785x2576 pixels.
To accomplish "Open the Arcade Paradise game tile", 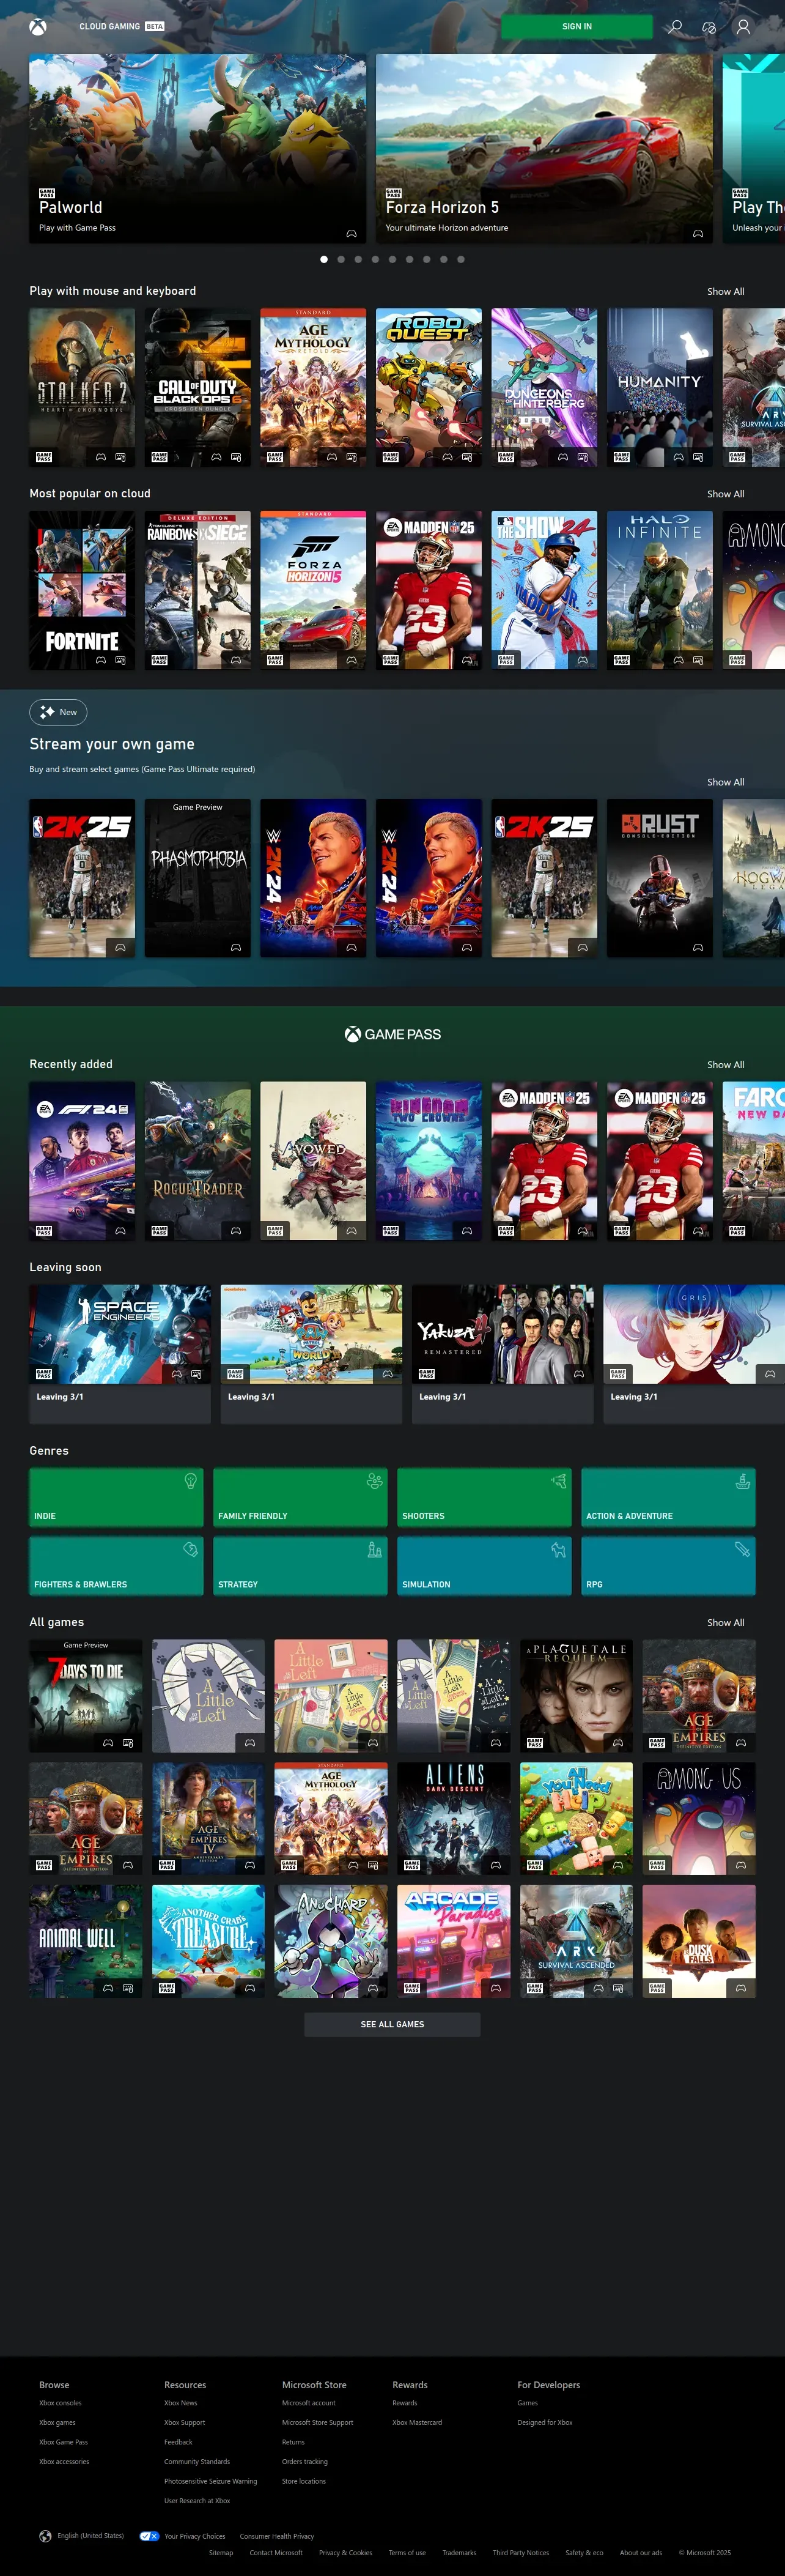I will coord(454,1941).
